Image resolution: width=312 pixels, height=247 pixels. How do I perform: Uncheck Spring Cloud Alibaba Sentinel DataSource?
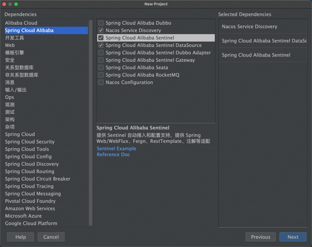tap(101, 45)
